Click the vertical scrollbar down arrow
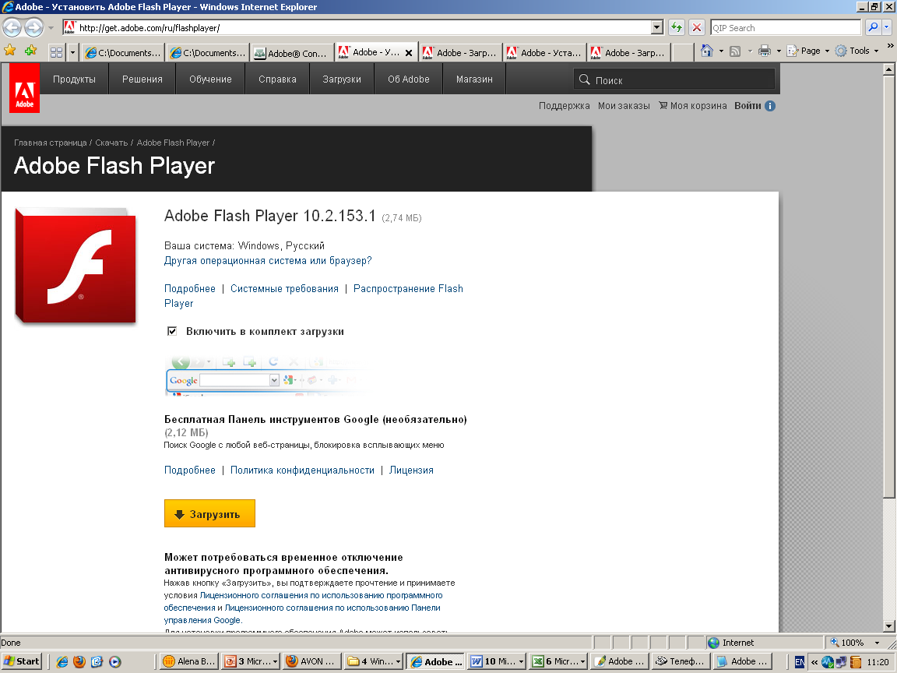897x673 pixels. click(889, 625)
